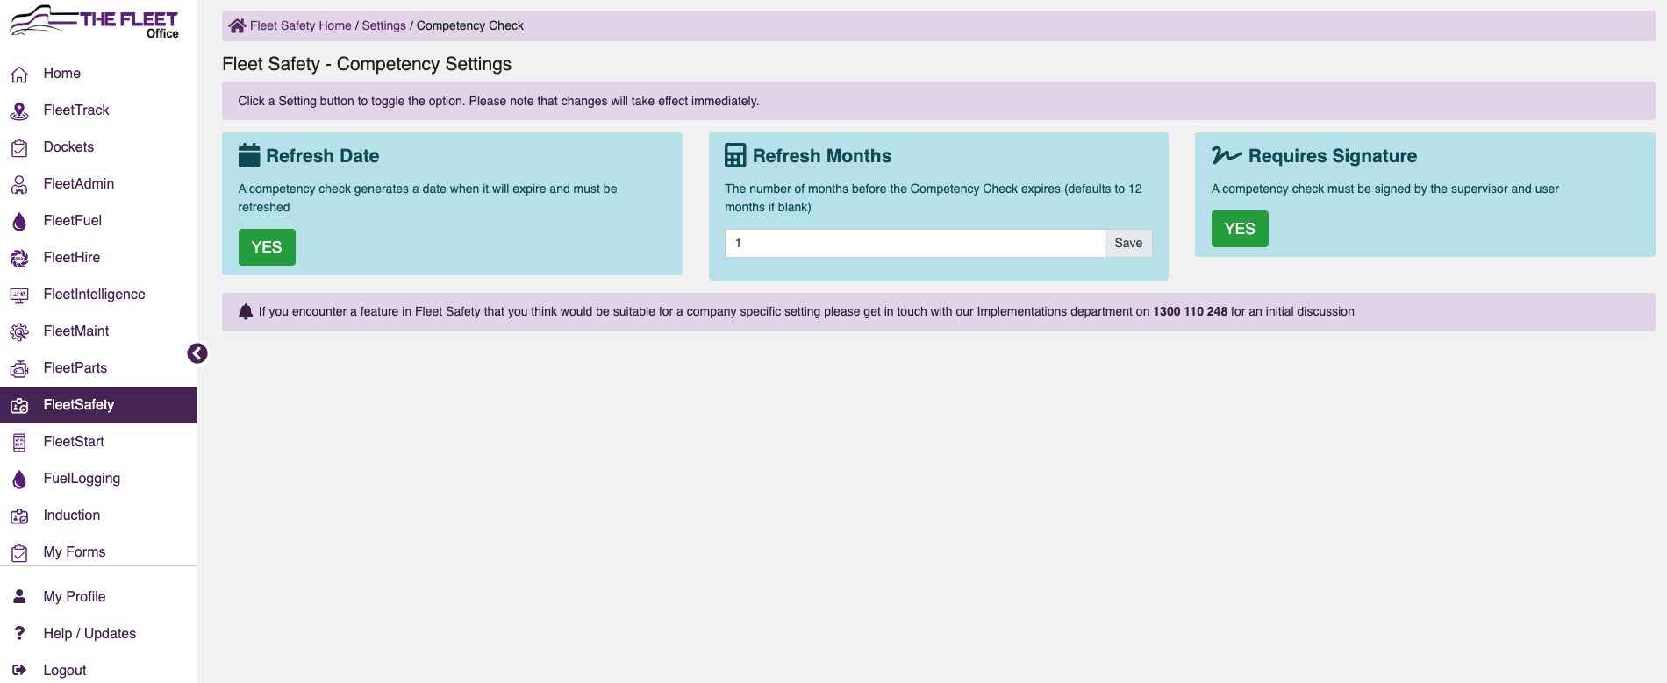The width and height of the screenshot is (1667, 683).
Task: Open FleetIntelligence from the sidebar
Action: (98, 295)
